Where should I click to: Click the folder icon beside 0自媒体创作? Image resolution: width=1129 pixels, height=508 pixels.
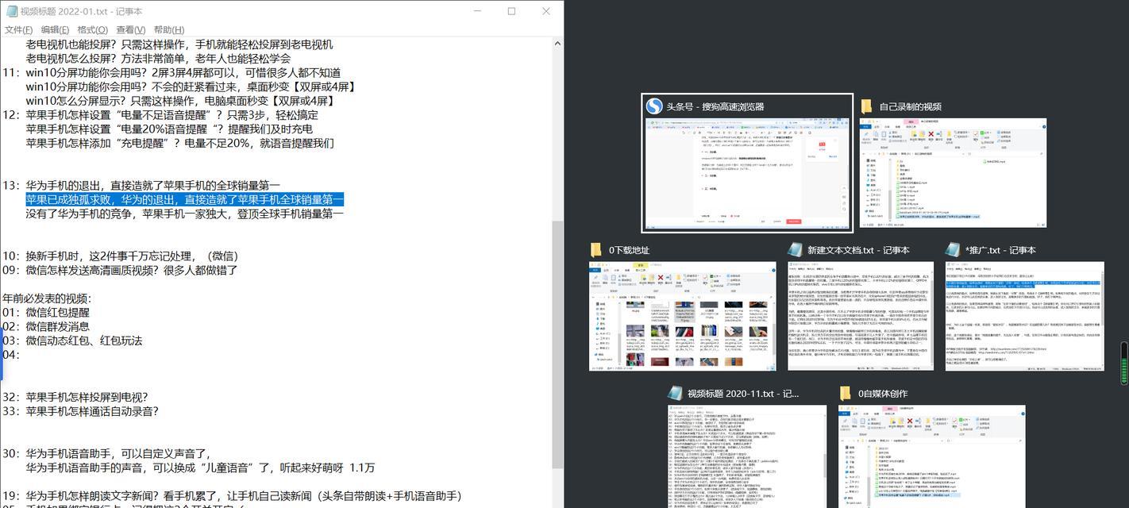pyautogui.click(x=846, y=393)
